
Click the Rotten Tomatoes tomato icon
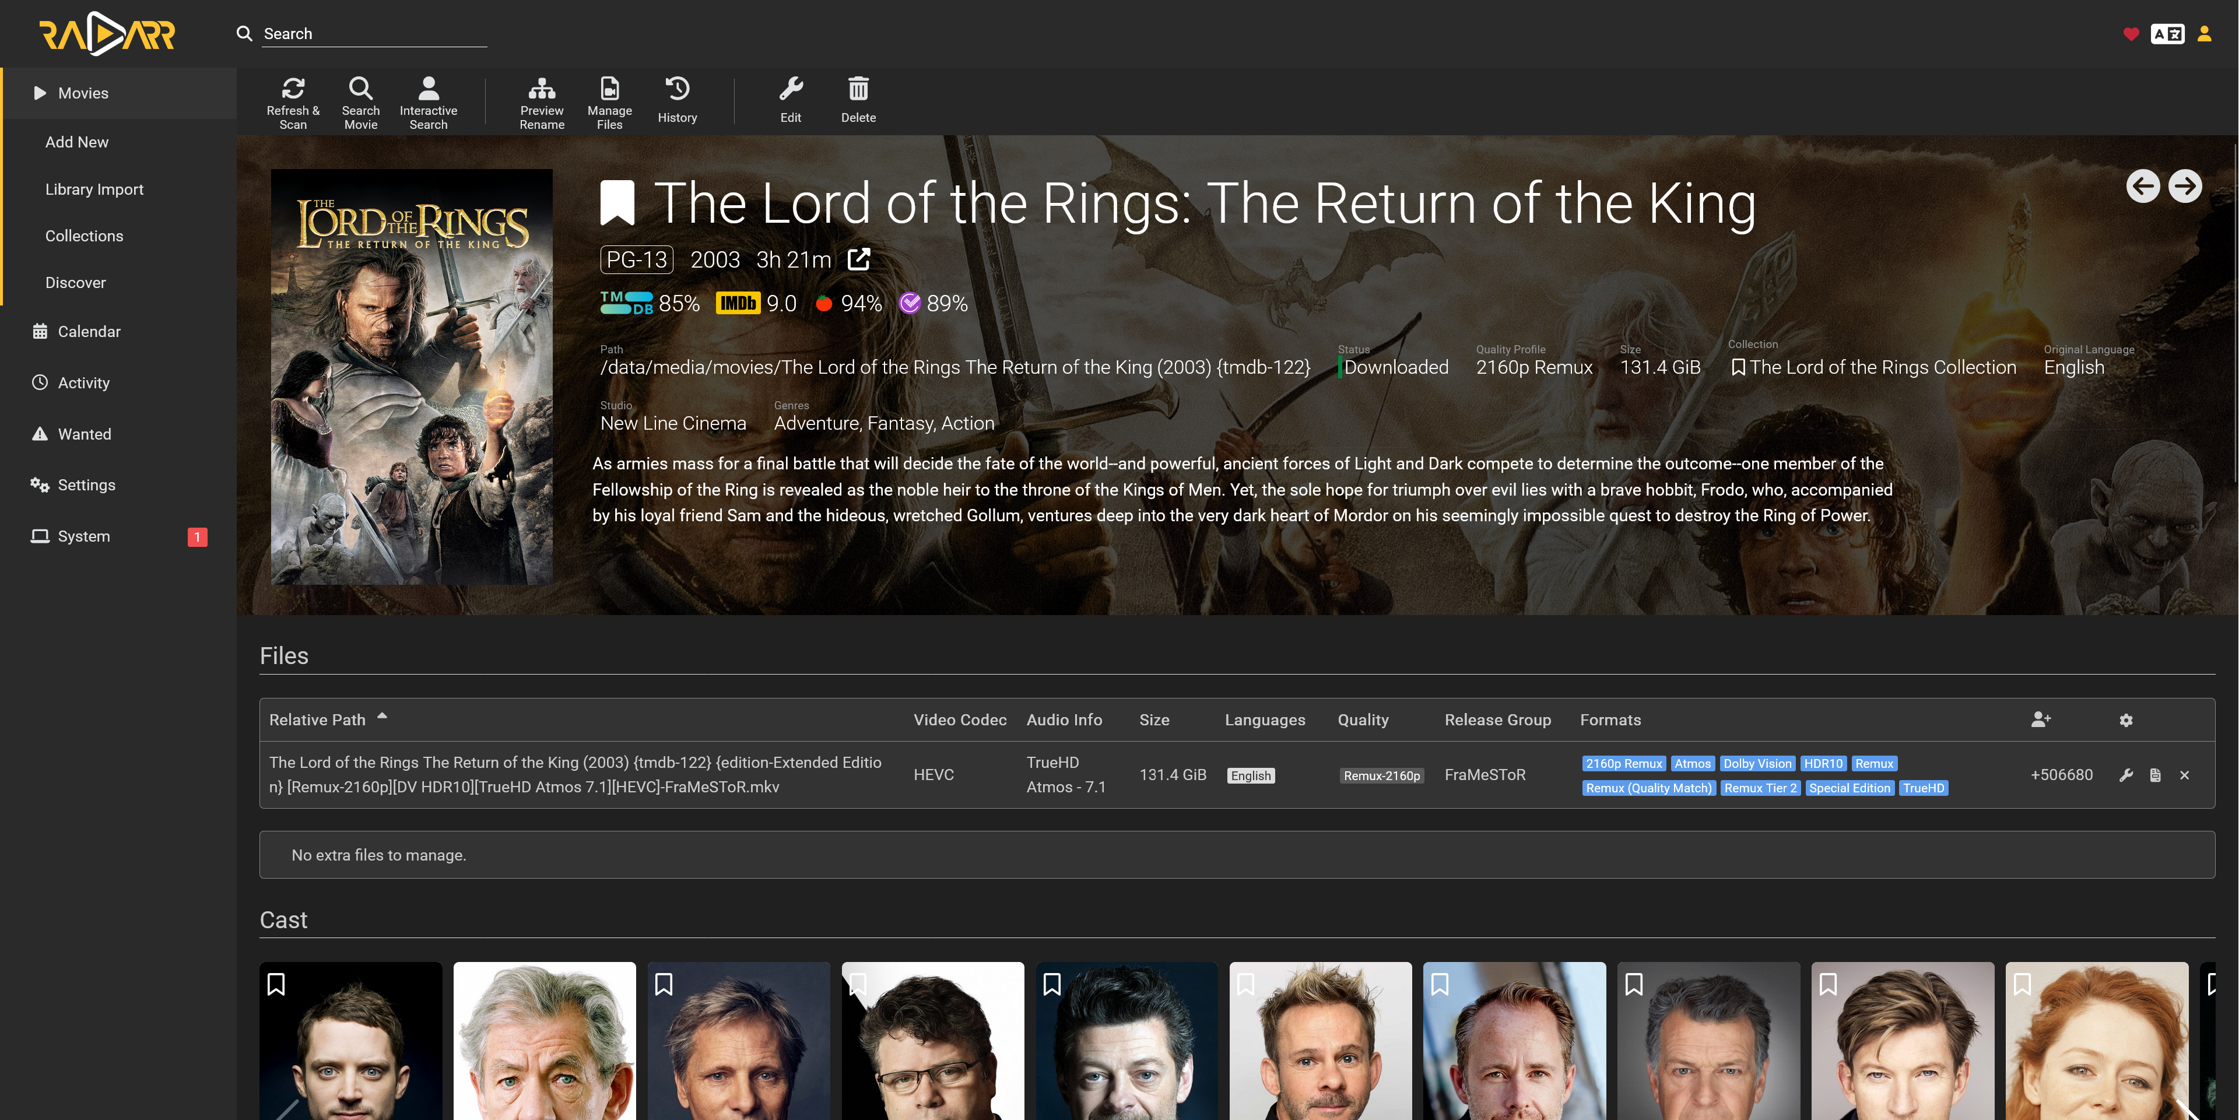point(824,303)
